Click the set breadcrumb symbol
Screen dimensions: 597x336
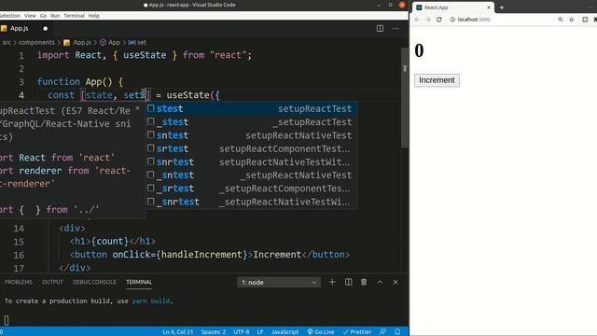tap(141, 42)
